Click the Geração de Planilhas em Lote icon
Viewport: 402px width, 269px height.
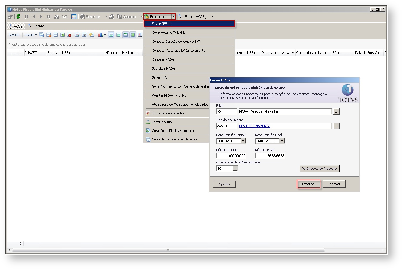[x=148, y=131]
